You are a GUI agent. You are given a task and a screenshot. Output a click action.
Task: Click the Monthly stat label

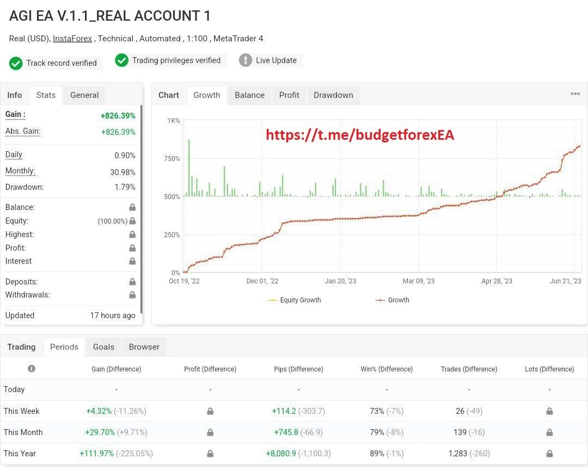20,171
